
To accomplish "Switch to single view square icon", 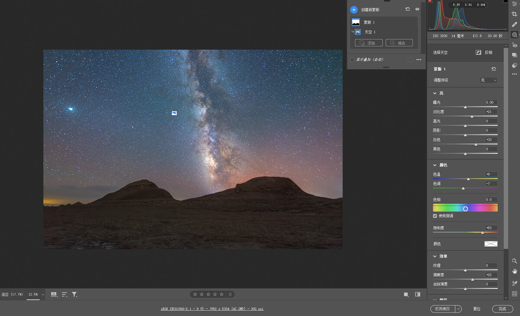I will [406, 294].
